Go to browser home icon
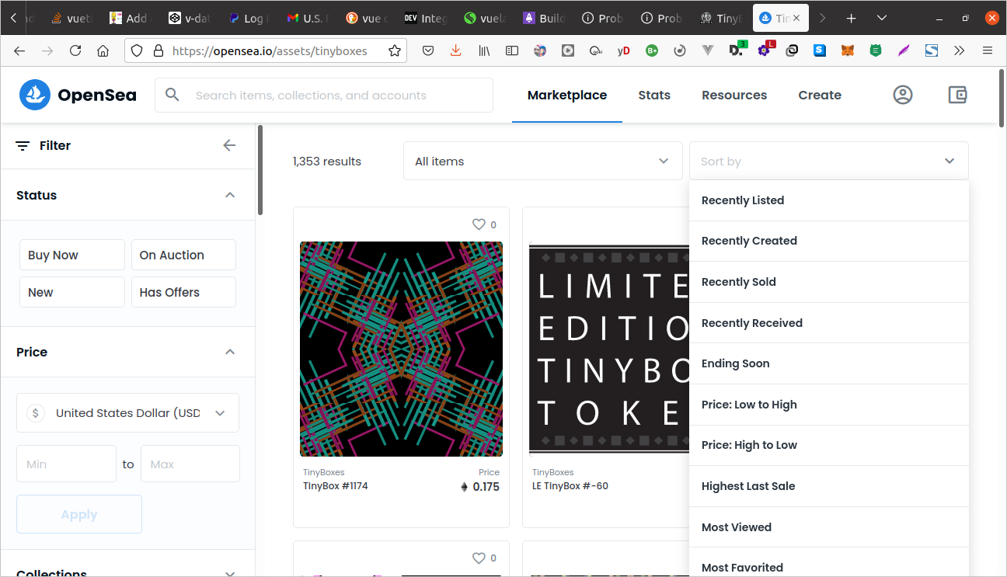1007x577 pixels. (103, 50)
